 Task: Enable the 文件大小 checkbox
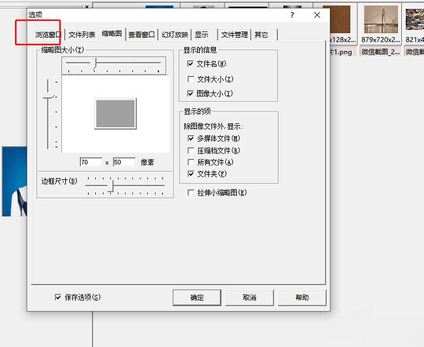pos(190,79)
